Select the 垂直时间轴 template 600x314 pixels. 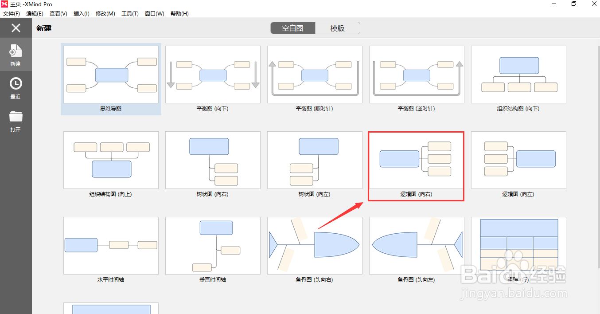pyautogui.click(x=213, y=246)
